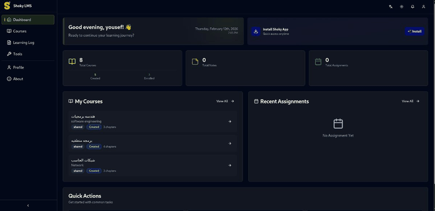Click the software engineering course subtitle
435x211 pixels.
tap(86, 121)
